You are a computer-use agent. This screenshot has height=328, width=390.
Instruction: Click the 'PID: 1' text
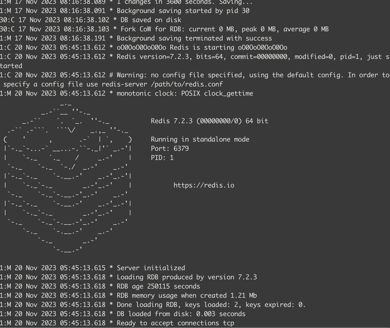tap(162, 158)
